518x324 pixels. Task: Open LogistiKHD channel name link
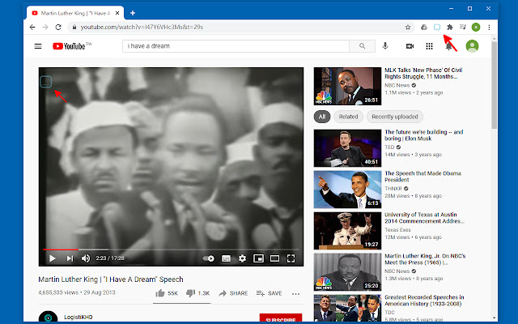click(x=79, y=317)
